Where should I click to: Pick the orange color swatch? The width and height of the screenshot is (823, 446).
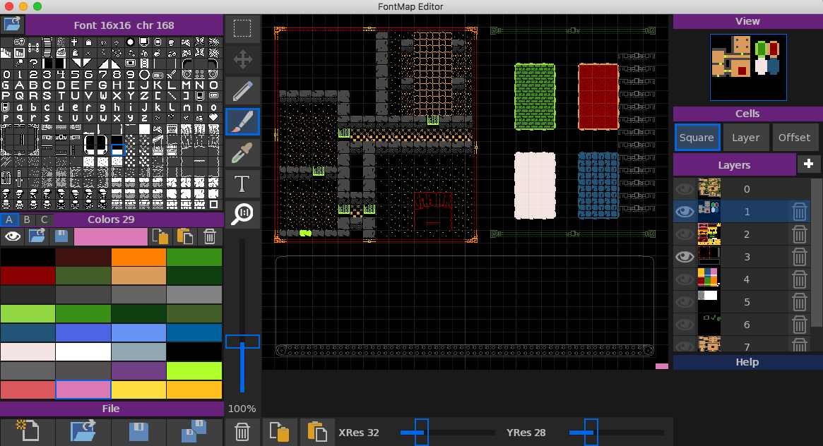coord(138,257)
